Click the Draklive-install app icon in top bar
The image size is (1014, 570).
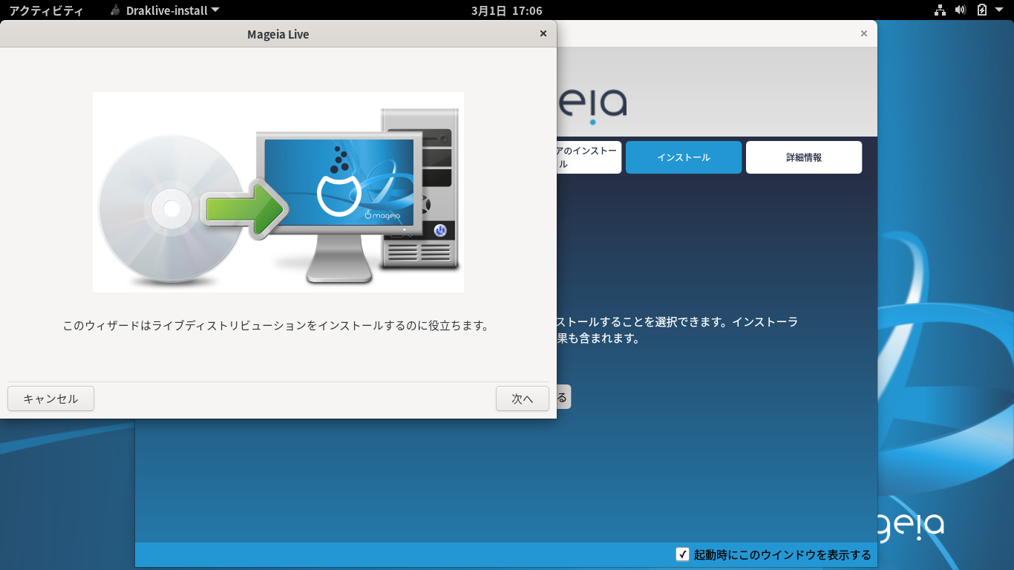tap(115, 10)
